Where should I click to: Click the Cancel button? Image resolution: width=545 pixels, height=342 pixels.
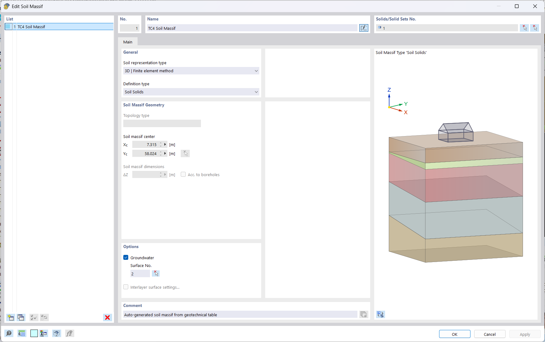click(489, 334)
